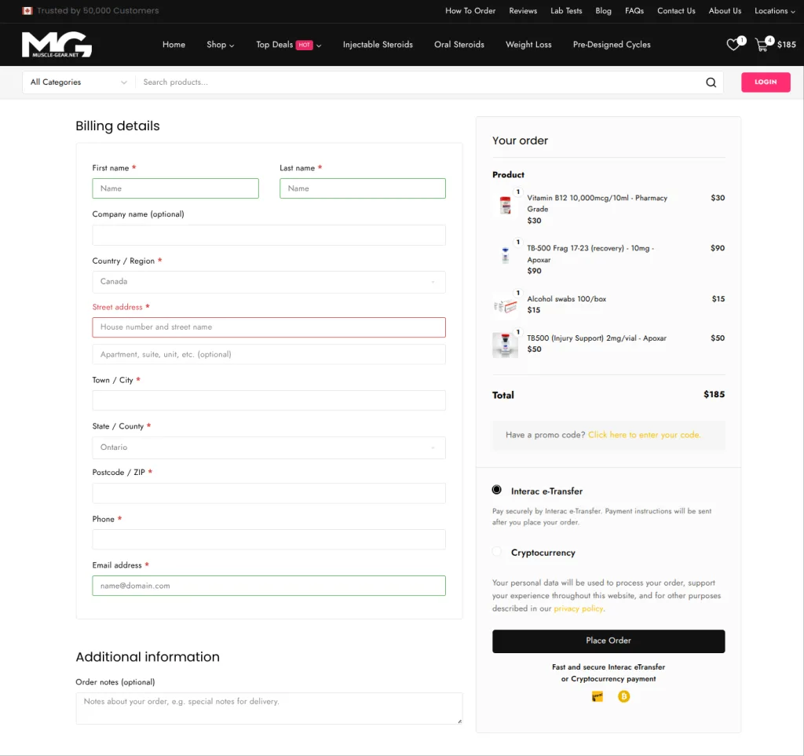804x756 pixels.
Task: Open the wishlist heart icon
Action: (734, 45)
